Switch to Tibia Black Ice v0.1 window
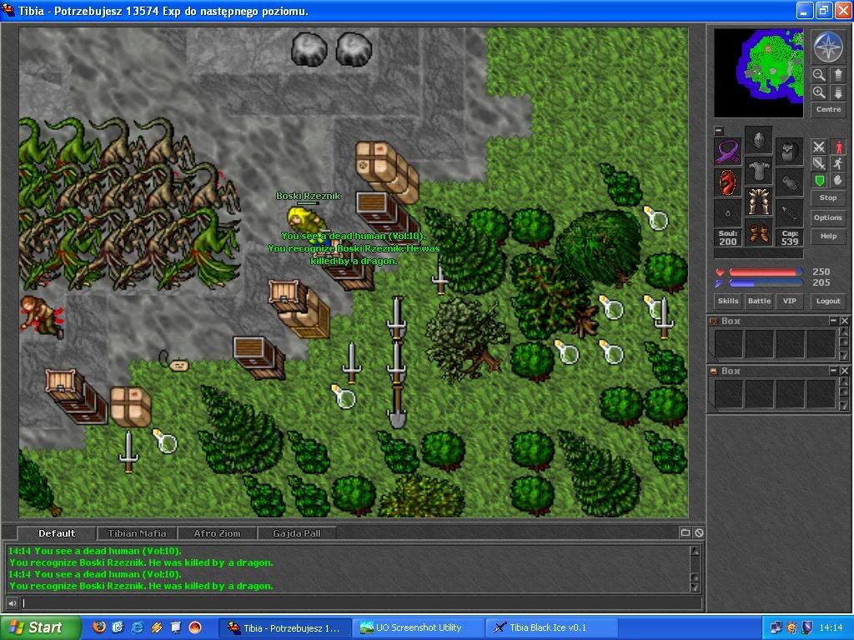The height and width of the screenshot is (640, 854). tap(551, 627)
